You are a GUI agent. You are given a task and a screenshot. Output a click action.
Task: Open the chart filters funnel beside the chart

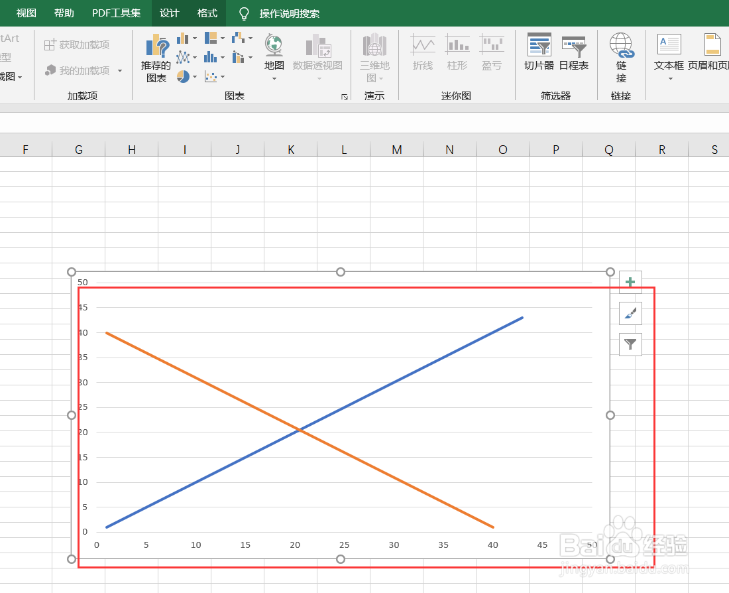630,344
